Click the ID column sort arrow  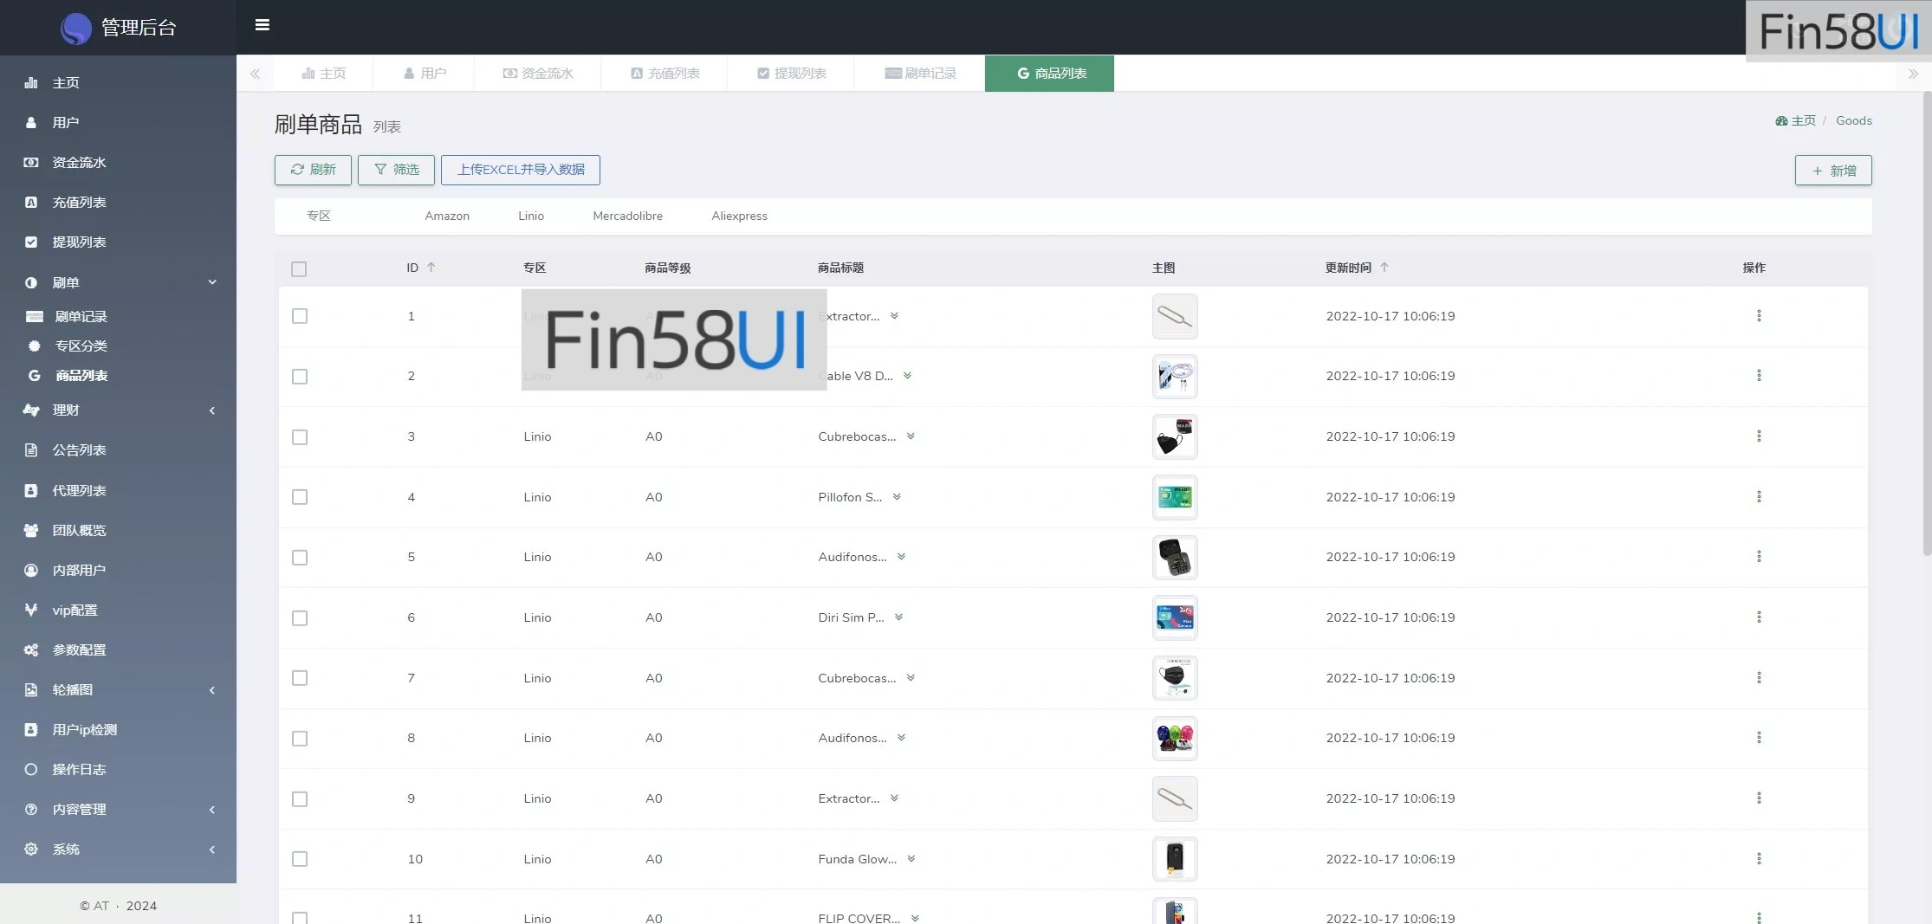click(x=431, y=268)
